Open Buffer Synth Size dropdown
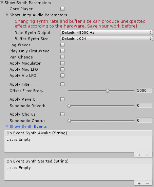The image size is (154, 187). pyautogui.click(x=107, y=39)
